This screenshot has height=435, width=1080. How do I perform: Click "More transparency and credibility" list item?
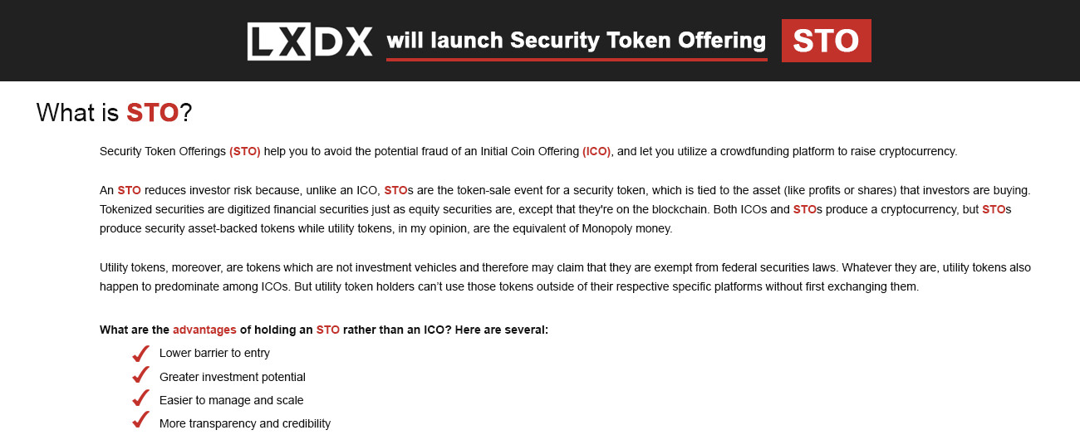tap(245, 423)
